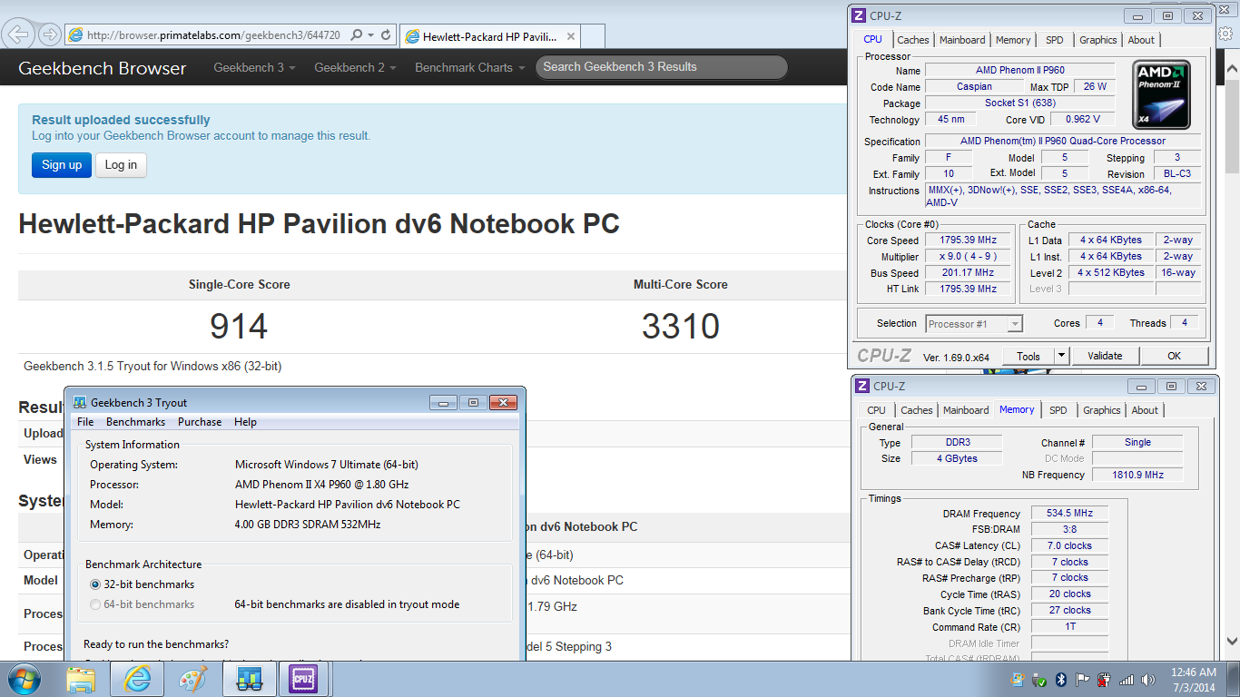Go forward in Internet Explorer
Viewport: 1240px width, 697px height.
(x=49, y=34)
